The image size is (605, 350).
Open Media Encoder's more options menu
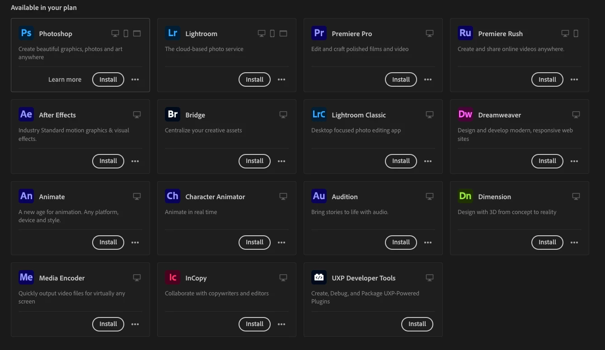click(135, 324)
